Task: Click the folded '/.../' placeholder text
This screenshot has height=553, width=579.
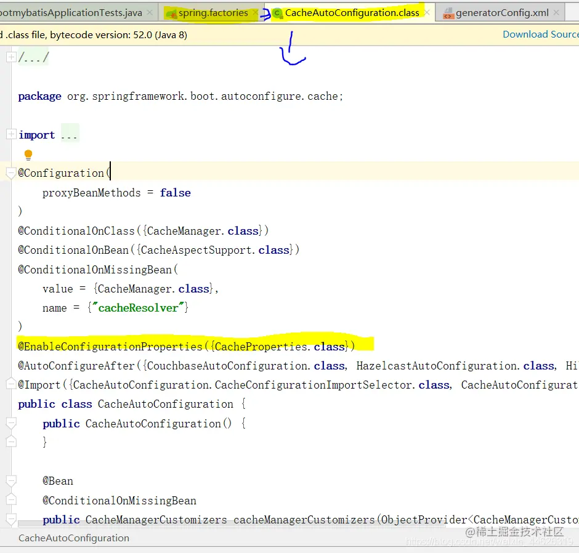Action: click(x=33, y=57)
